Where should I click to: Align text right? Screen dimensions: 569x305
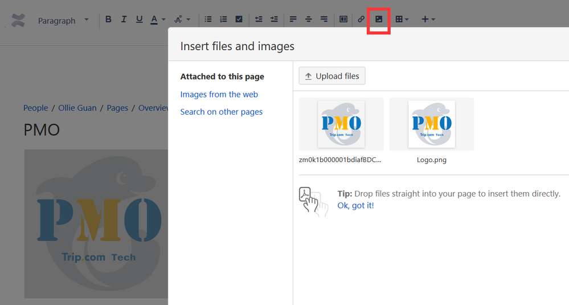point(324,19)
